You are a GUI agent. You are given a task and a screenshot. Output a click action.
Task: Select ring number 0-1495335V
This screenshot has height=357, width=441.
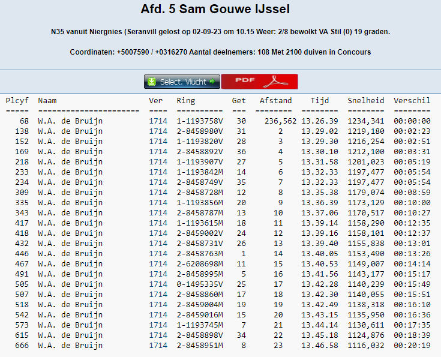point(200,284)
